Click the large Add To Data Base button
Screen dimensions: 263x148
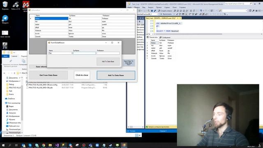tap(116, 75)
